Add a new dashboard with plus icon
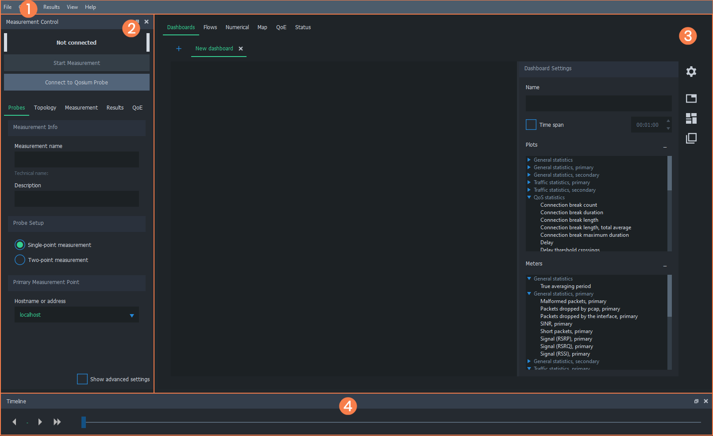The width and height of the screenshot is (713, 436). pos(179,49)
